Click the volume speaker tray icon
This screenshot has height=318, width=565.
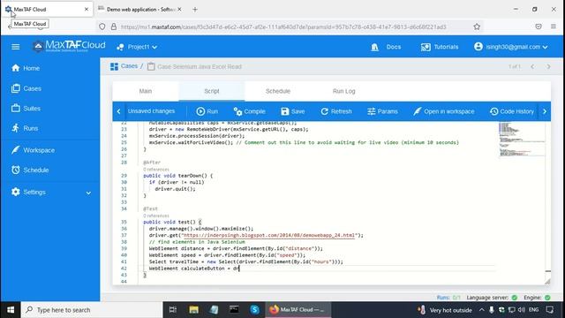[522, 310]
